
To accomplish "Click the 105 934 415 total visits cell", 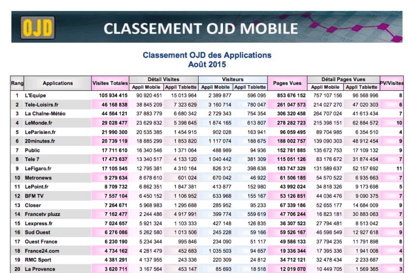I will click(113, 95).
